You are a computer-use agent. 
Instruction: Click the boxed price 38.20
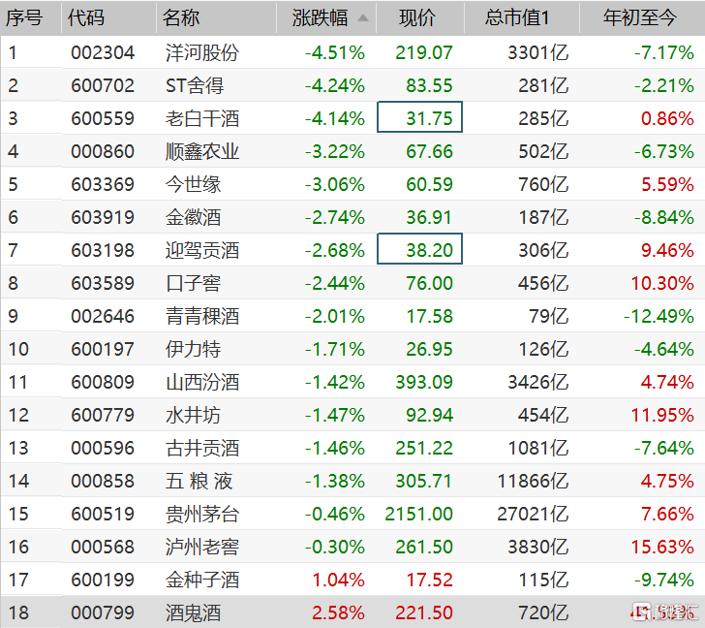[x=420, y=249]
